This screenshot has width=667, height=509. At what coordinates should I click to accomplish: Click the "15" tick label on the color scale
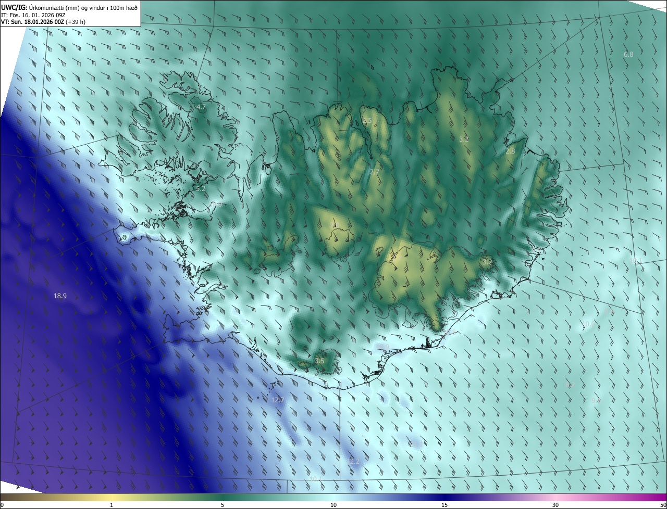(444, 505)
